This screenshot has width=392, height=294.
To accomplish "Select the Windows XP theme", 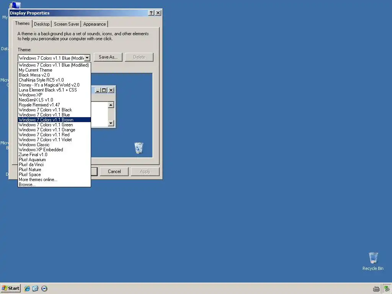I will point(54,95).
